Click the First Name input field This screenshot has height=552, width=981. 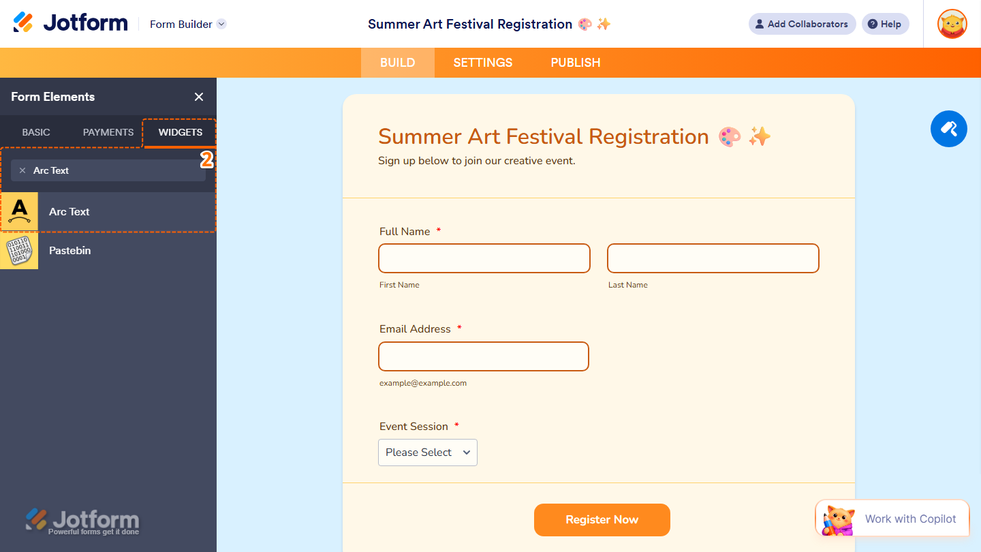tap(484, 258)
